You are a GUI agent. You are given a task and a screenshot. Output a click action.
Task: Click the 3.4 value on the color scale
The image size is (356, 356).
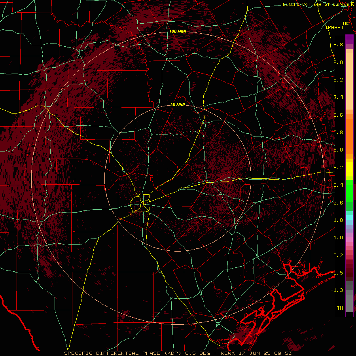338,185
